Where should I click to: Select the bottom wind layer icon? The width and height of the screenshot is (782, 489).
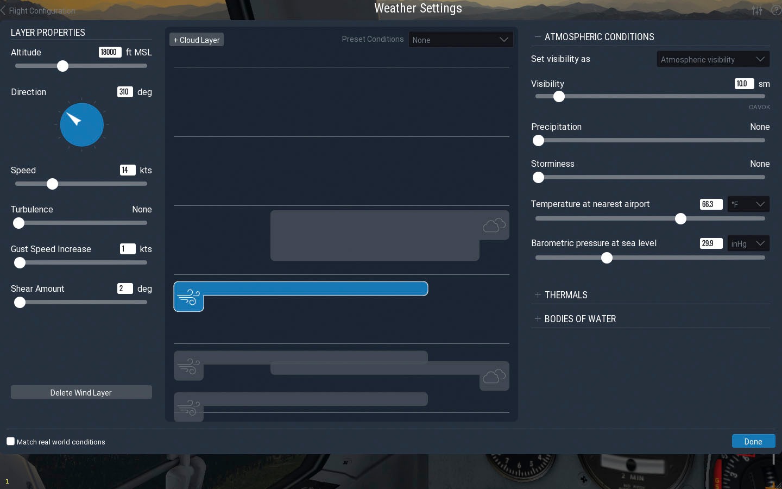coord(188,407)
